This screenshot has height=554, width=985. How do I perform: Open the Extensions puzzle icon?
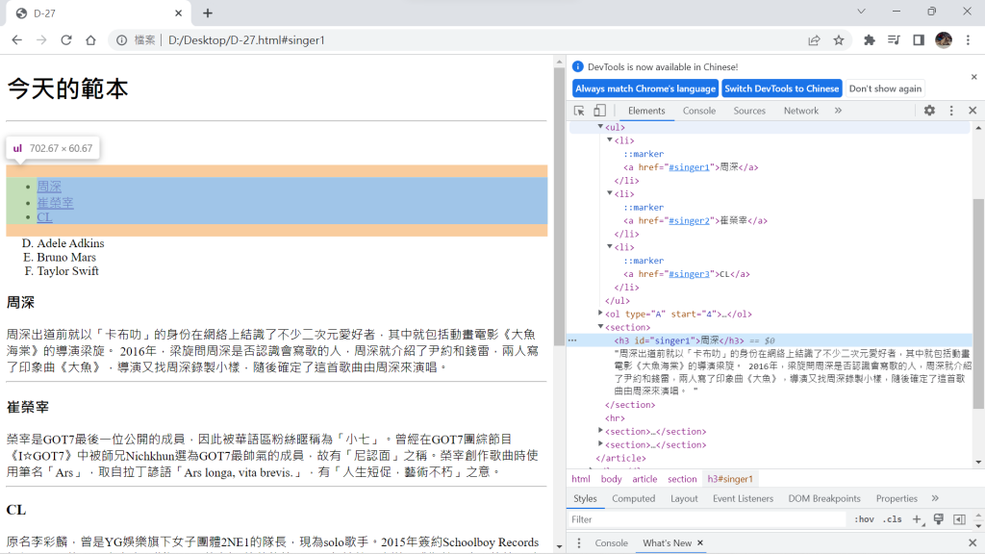point(870,40)
